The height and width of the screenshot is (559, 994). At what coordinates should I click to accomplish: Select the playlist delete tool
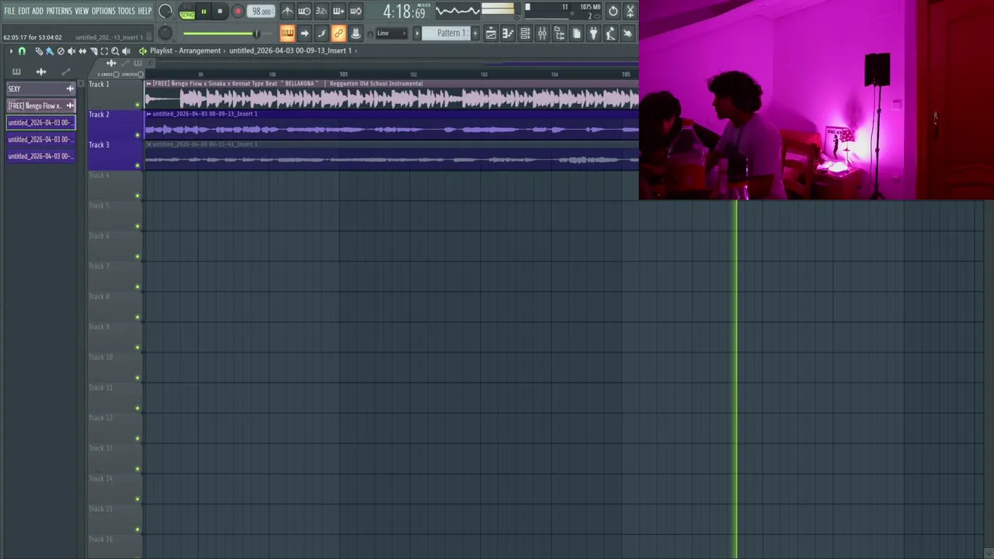click(61, 51)
